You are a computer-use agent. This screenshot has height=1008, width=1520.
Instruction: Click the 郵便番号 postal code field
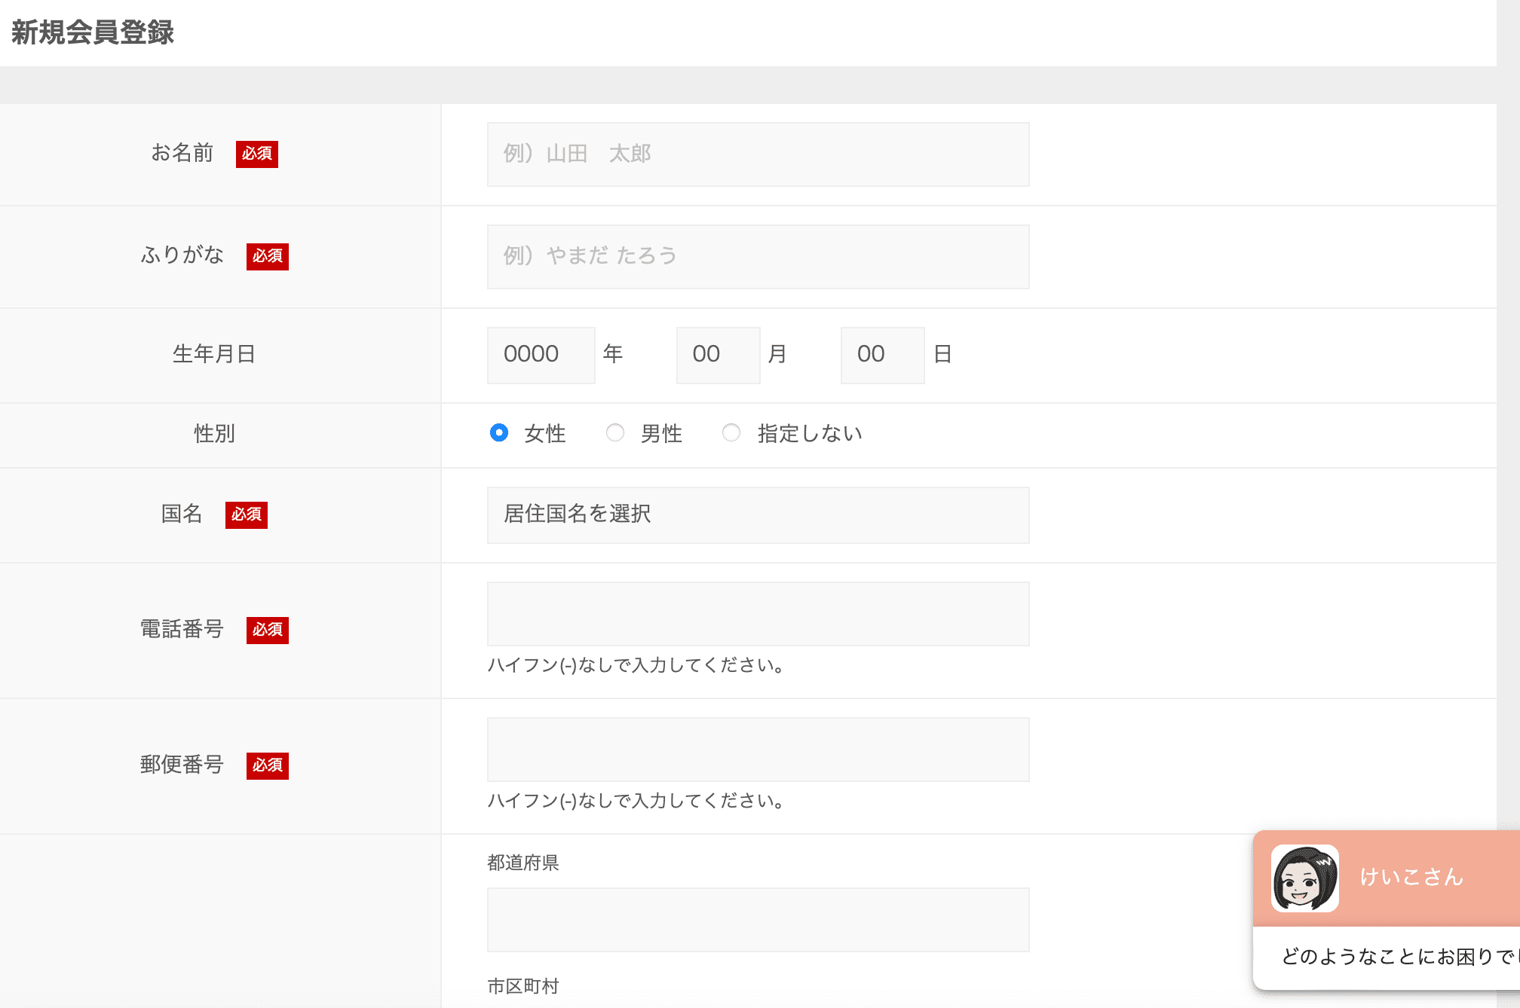(x=758, y=750)
